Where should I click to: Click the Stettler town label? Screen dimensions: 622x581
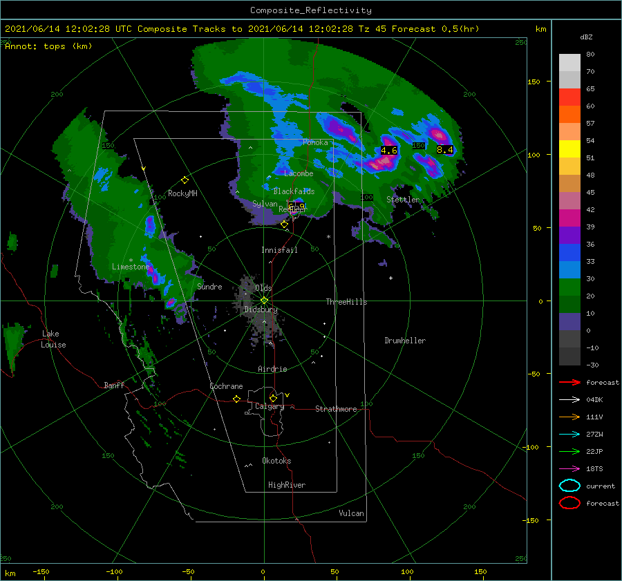pyautogui.click(x=403, y=200)
